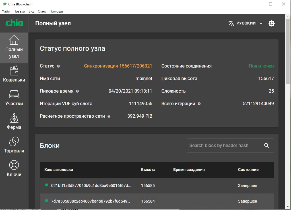Click the help icon next to Пиковое время
Image resolution: width=291 pixels, height=210 pixels.
pos(77,91)
